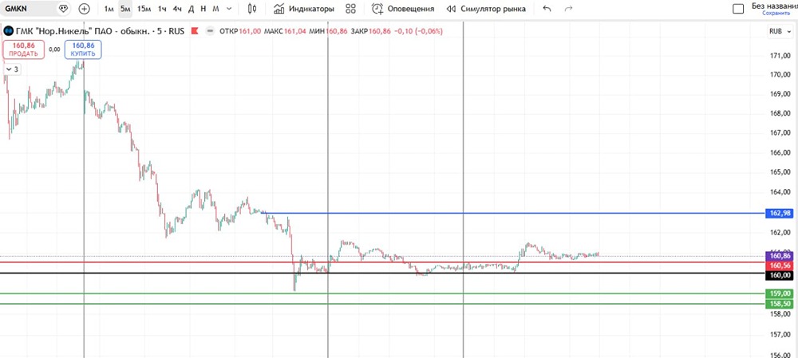
Task: Click the add symbol plus icon
Action: point(85,9)
